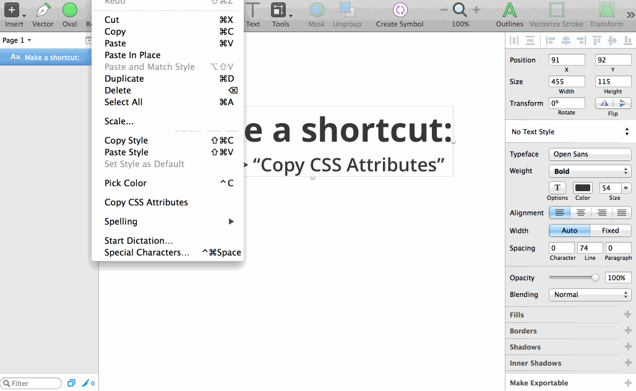This screenshot has width=636, height=391.
Task: Click the Transform toolbar icon
Action: [606, 11]
